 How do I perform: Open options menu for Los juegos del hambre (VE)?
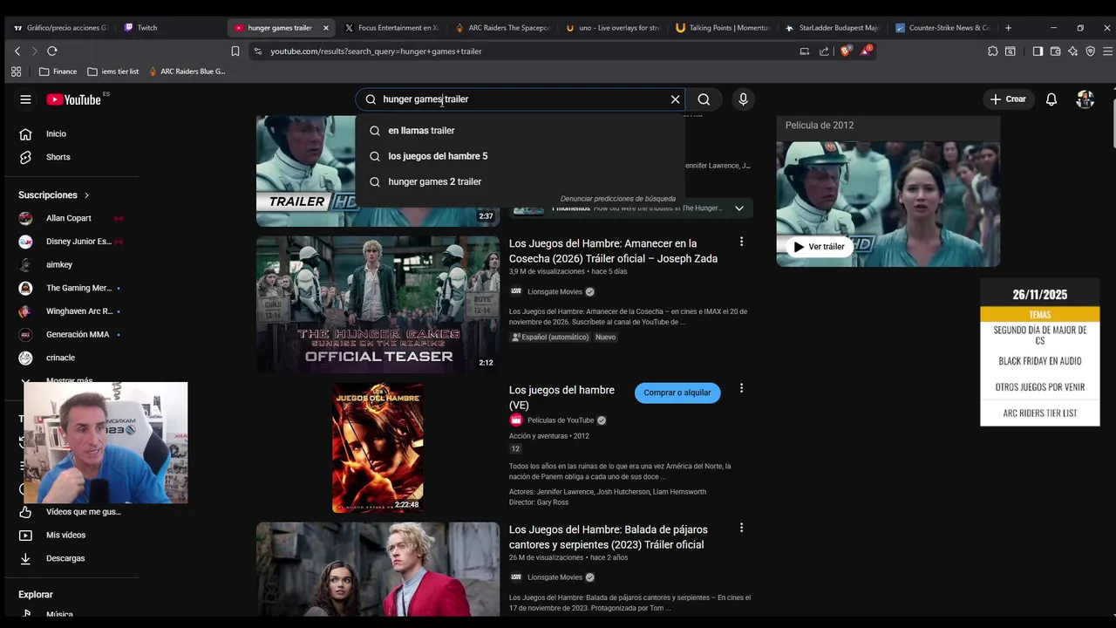pos(742,388)
